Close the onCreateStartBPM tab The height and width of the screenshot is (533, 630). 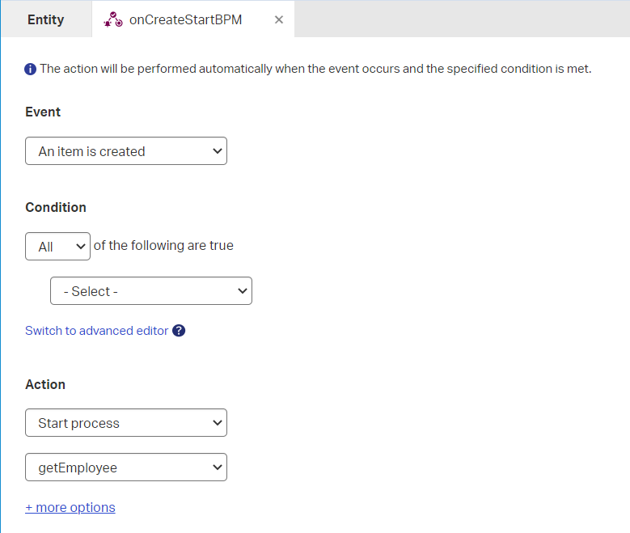[279, 20]
